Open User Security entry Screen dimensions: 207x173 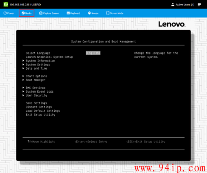[x=36, y=95]
